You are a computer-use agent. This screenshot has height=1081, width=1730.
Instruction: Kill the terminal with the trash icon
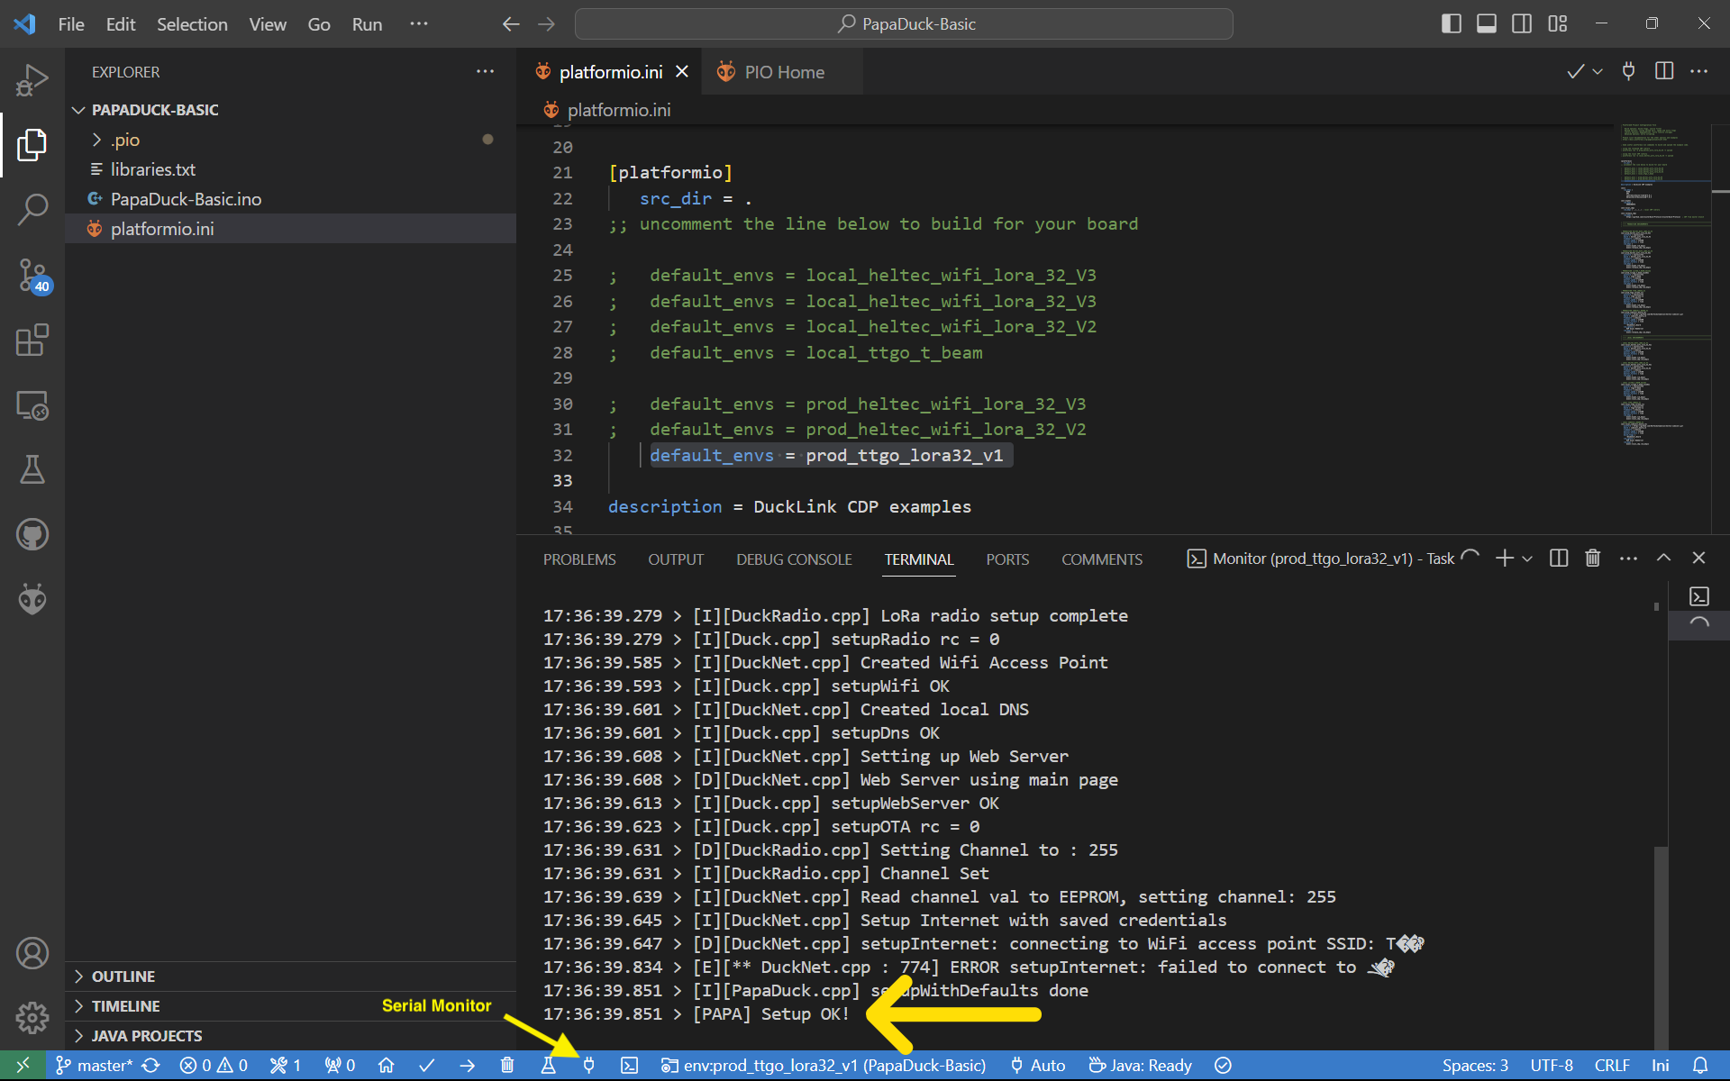[1593, 559]
